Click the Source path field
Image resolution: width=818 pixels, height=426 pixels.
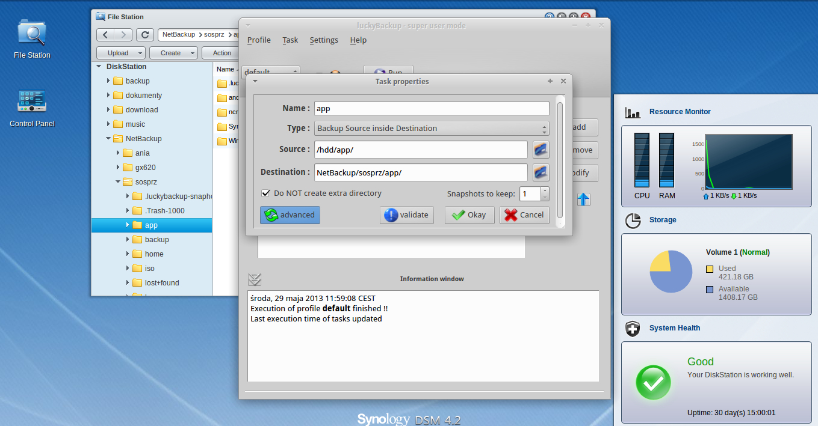tap(421, 150)
